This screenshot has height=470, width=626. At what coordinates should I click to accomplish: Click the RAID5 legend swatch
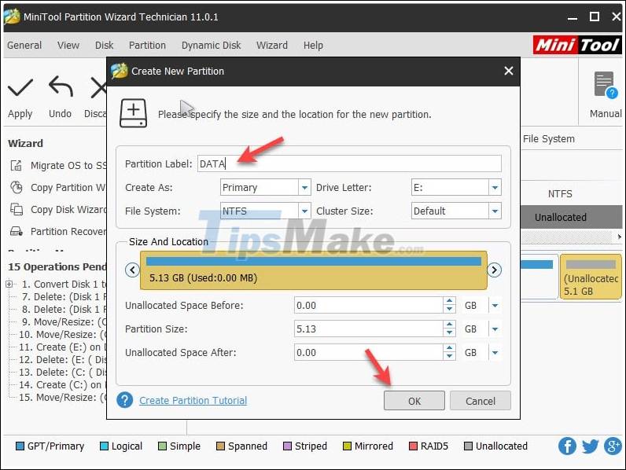[413, 446]
